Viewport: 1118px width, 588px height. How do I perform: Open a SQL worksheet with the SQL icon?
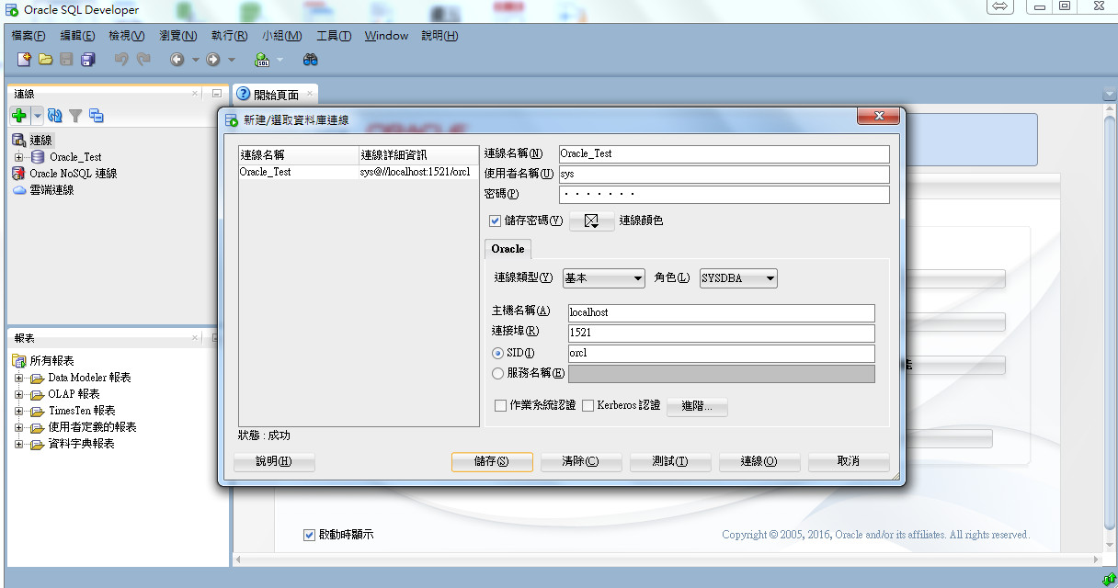click(262, 60)
